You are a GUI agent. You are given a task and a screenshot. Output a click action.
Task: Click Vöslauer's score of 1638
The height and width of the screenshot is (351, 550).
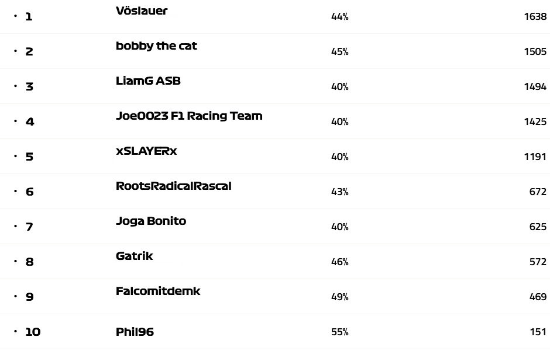point(535,16)
